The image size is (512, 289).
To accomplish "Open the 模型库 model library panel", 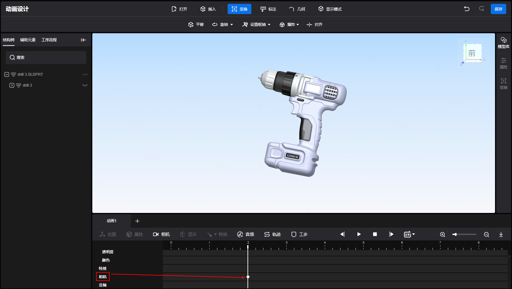I will click(503, 42).
